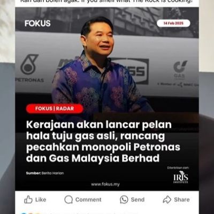Image resolution: width=214 pixels, height=214 pixels.
Task: Select the 'Comment' text label
Action: pyautogui.click(x=88, y=200)
